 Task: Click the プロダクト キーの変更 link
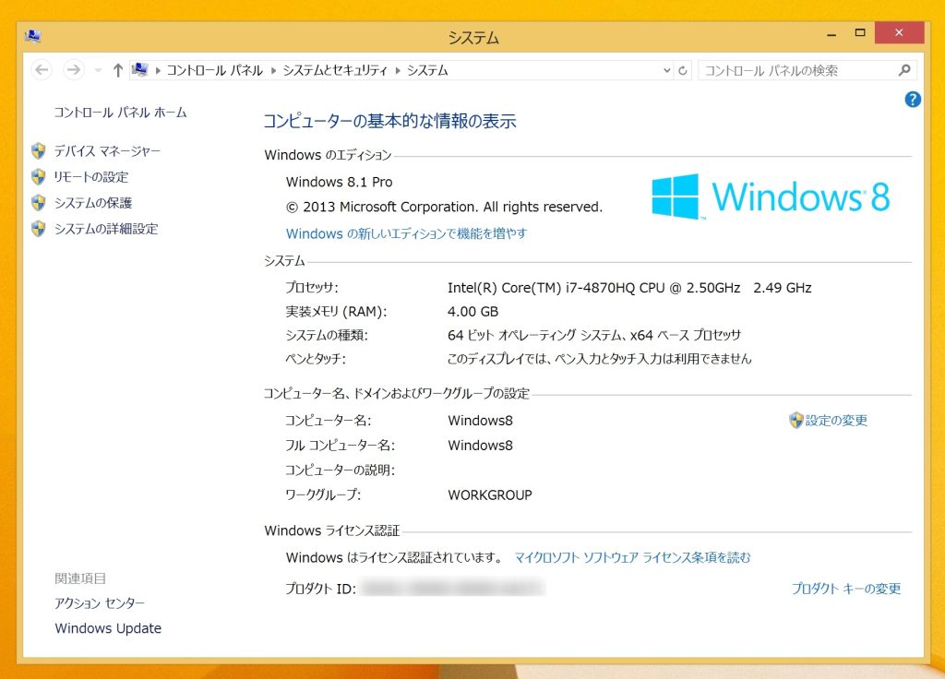click(x=844, y=589)
